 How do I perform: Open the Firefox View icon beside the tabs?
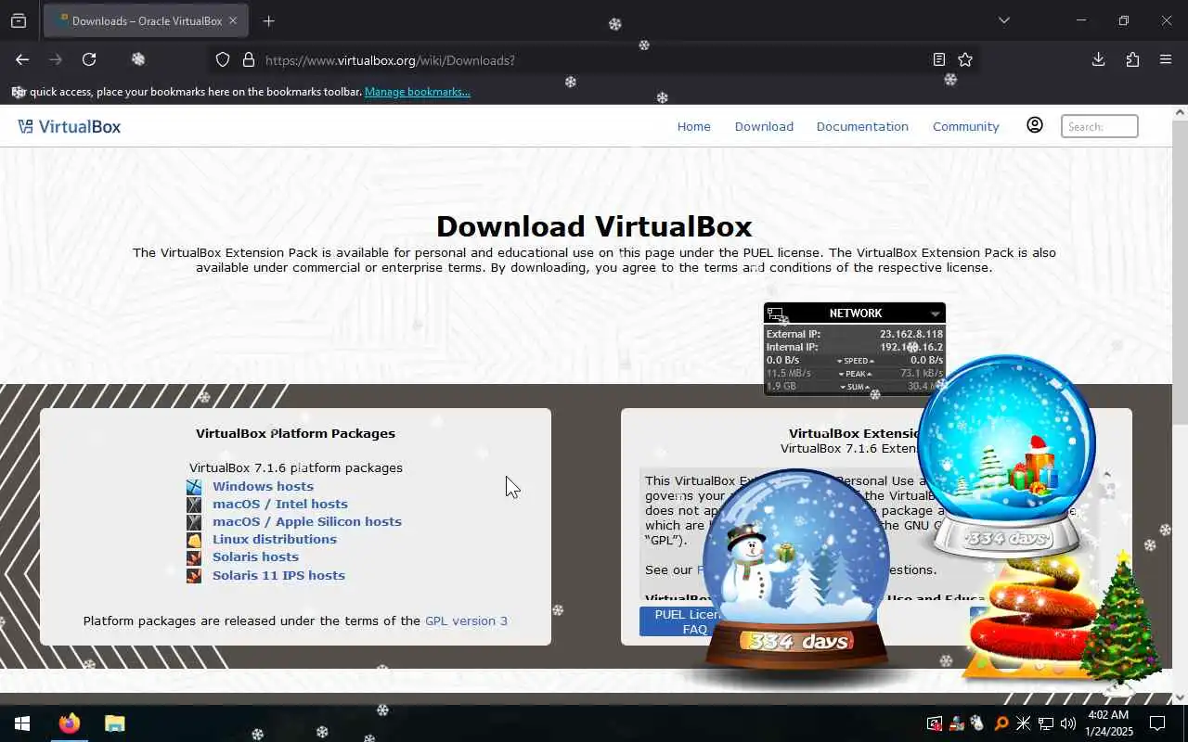[x=19, y=20]
